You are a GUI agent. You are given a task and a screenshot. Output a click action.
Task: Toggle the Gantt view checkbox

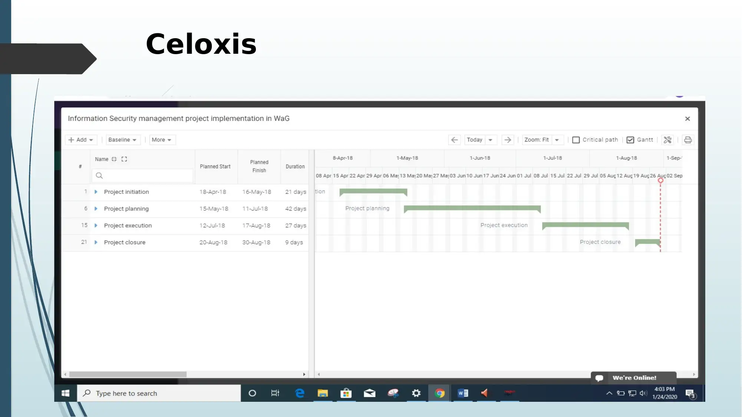click(630, 139)
